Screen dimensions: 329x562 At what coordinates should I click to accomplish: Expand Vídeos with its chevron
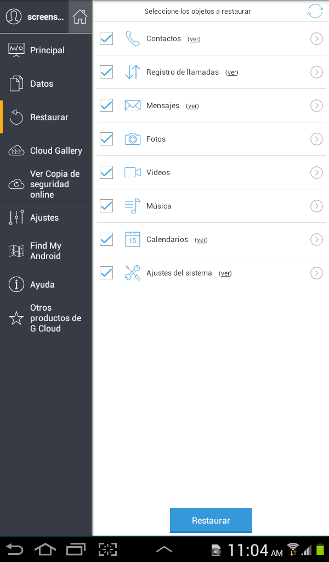316,172
